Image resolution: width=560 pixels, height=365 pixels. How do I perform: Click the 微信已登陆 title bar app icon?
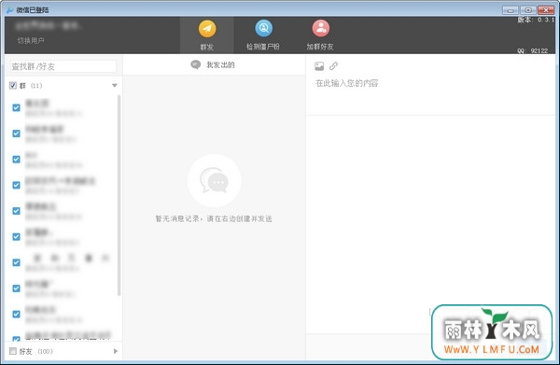(9, 10)
